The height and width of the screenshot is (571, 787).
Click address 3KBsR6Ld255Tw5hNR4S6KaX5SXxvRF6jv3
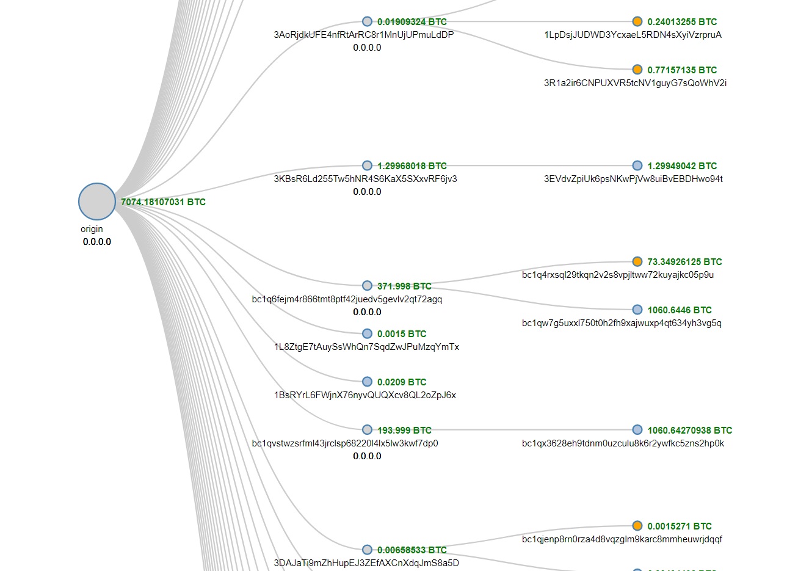pos(366,179)
